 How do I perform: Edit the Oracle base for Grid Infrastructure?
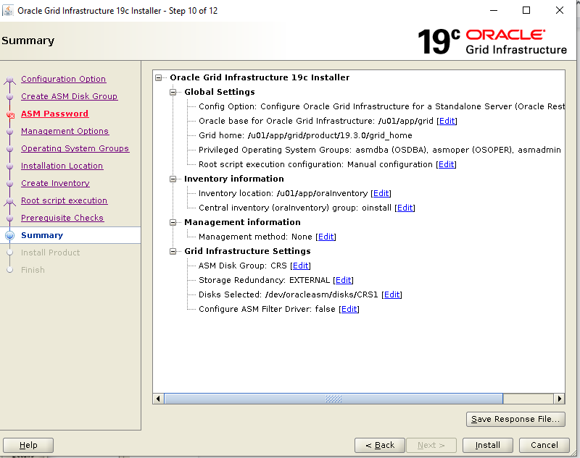(447, 121)
